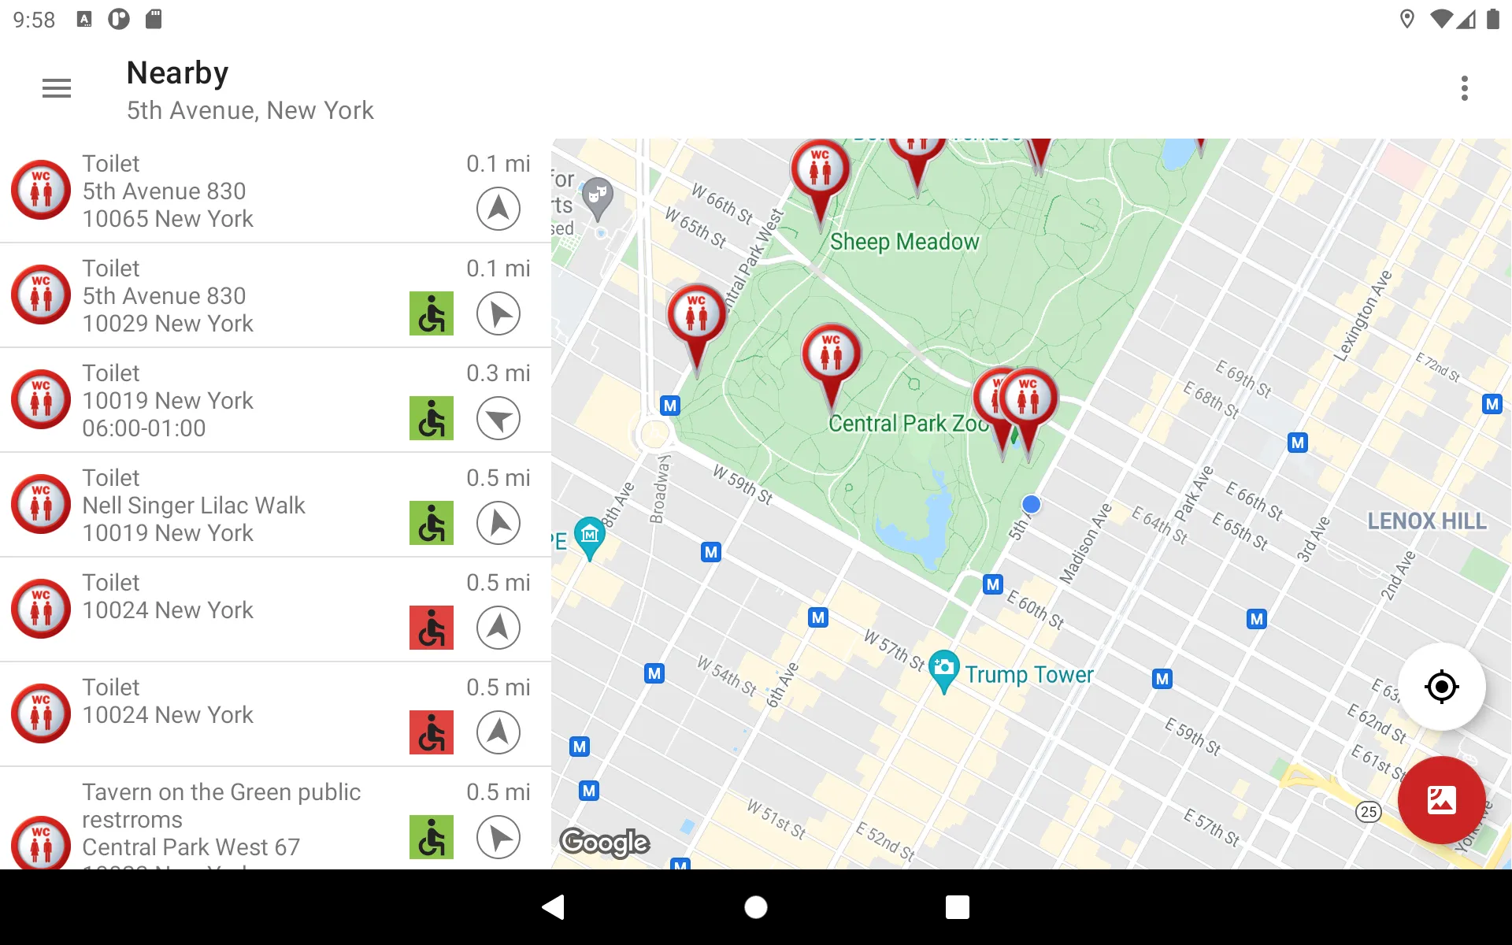Tap navigation arrow for 10019 toilet listing

pos(498,418)
